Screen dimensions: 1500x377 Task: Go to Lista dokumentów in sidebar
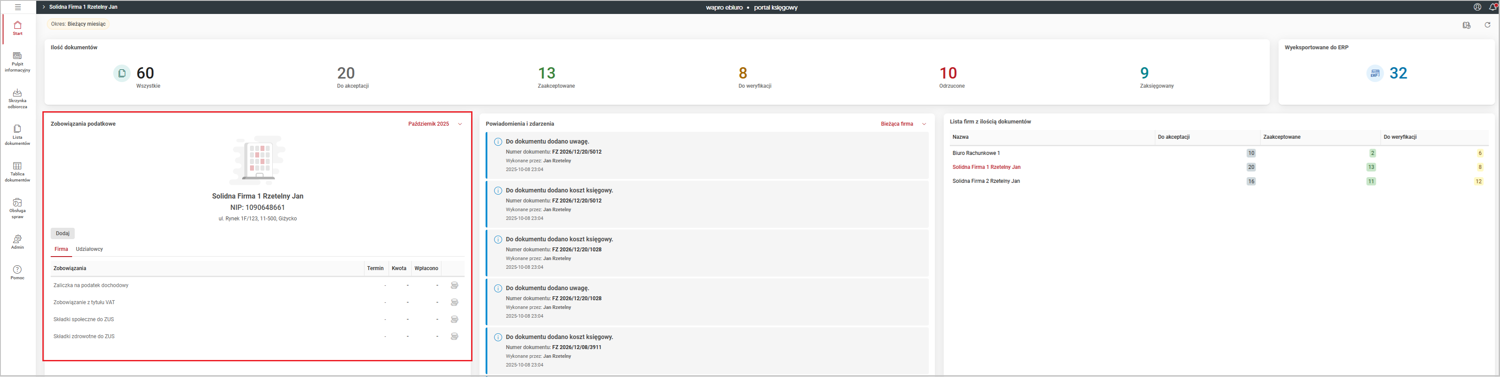click(x=17, y=135)
